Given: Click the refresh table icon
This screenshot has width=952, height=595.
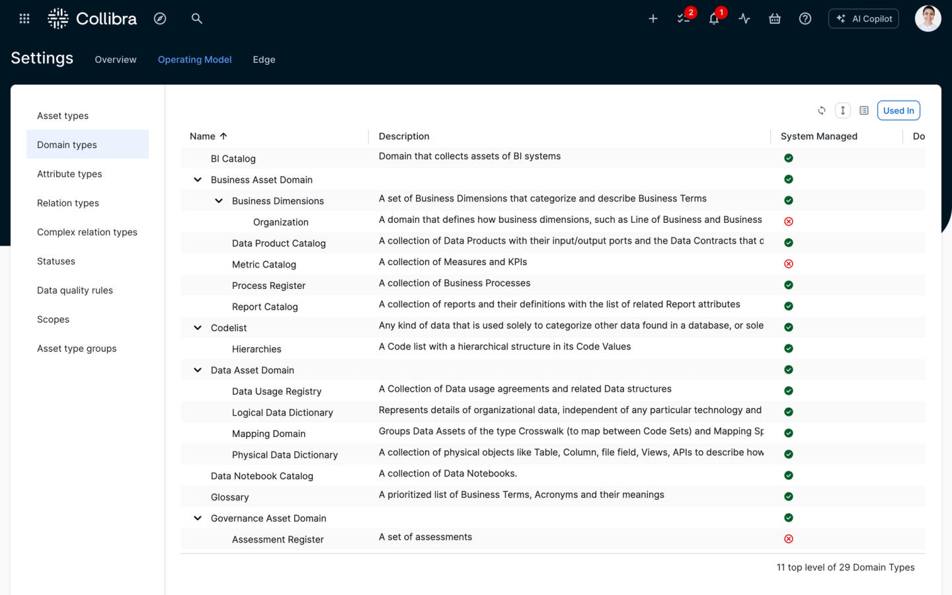Looking at the screenshot, I should 822,110.
